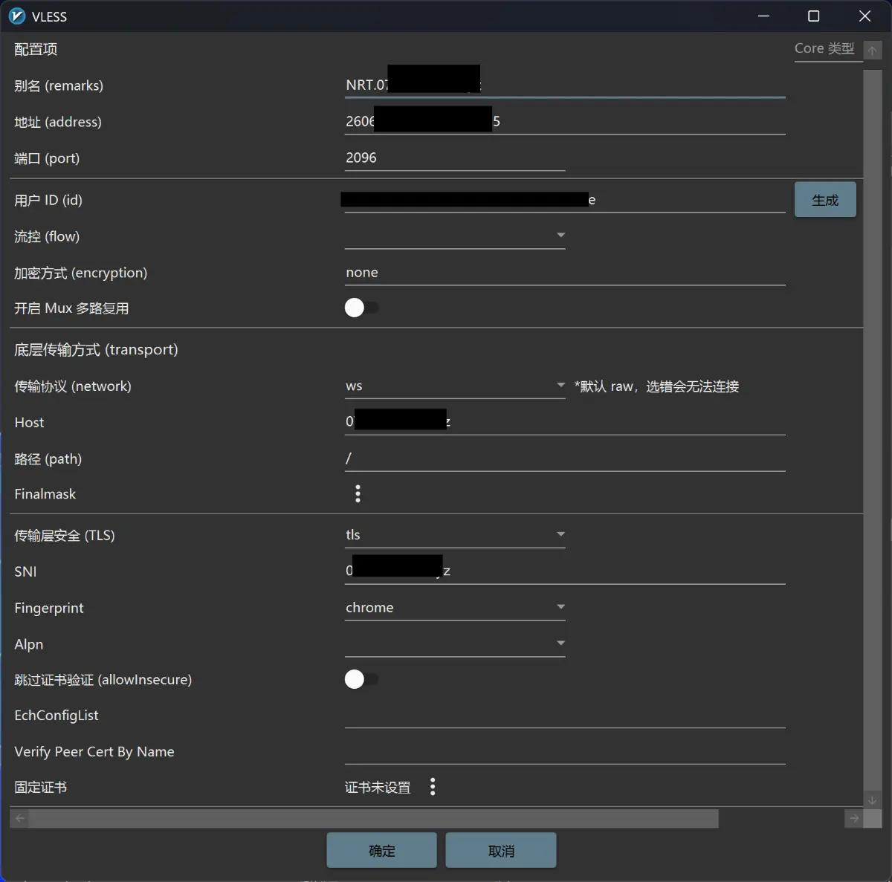
Task: Click the EchConfigList input field
Action: tap(565, 716)
